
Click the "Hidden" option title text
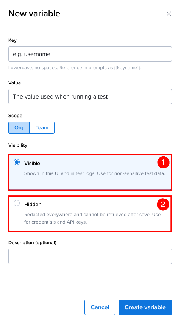[x=33, y=205]
